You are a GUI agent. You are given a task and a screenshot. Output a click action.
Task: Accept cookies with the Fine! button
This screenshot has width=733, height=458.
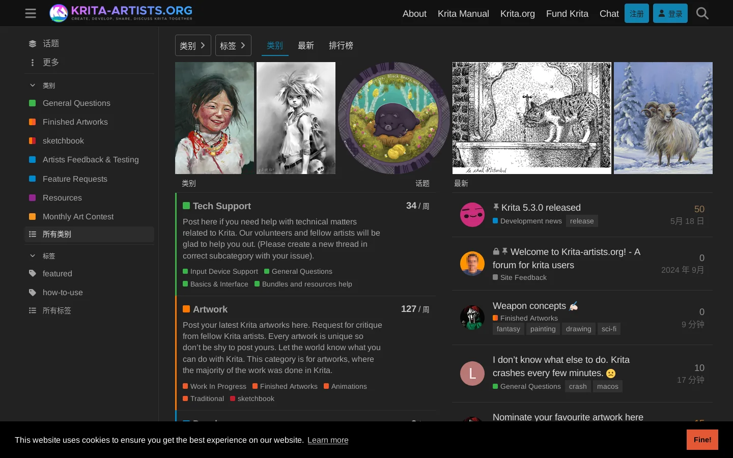[702, 440]
